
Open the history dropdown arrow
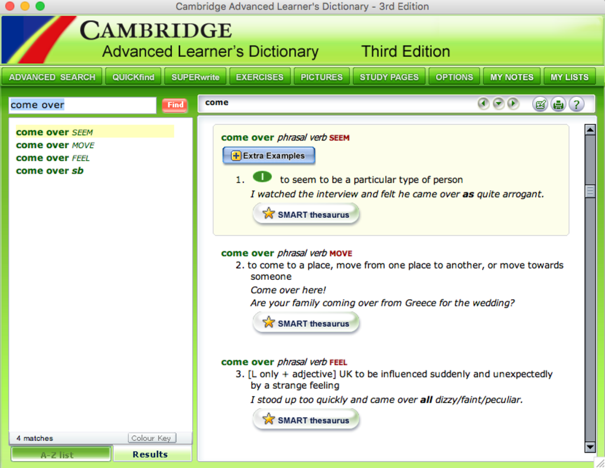tap(498, 104)
